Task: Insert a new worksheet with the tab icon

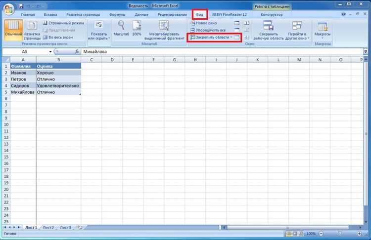Action: click(x=80, y=228)
